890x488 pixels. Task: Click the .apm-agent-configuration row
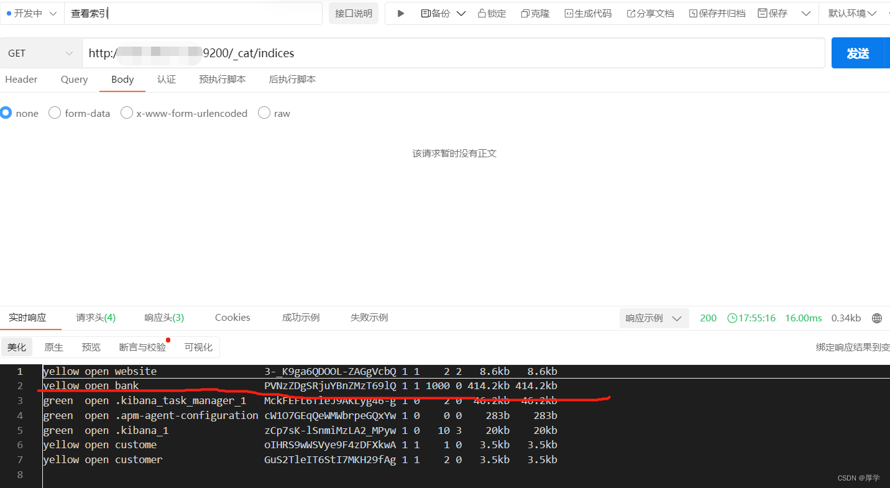click(300, 416)
